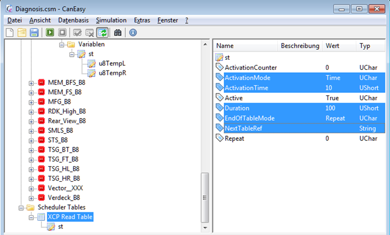
Task: Expand the Verdeck_B8 node
Action: 31,198
